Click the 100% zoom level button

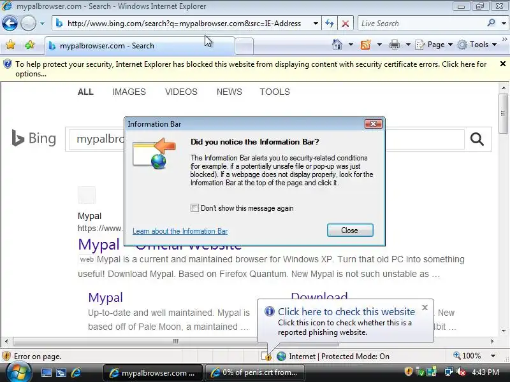click(467, 356)
